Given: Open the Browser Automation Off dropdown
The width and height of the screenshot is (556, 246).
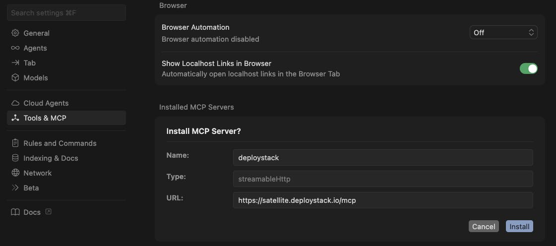Looking at the screenshot, I should [x=503, y=32].
